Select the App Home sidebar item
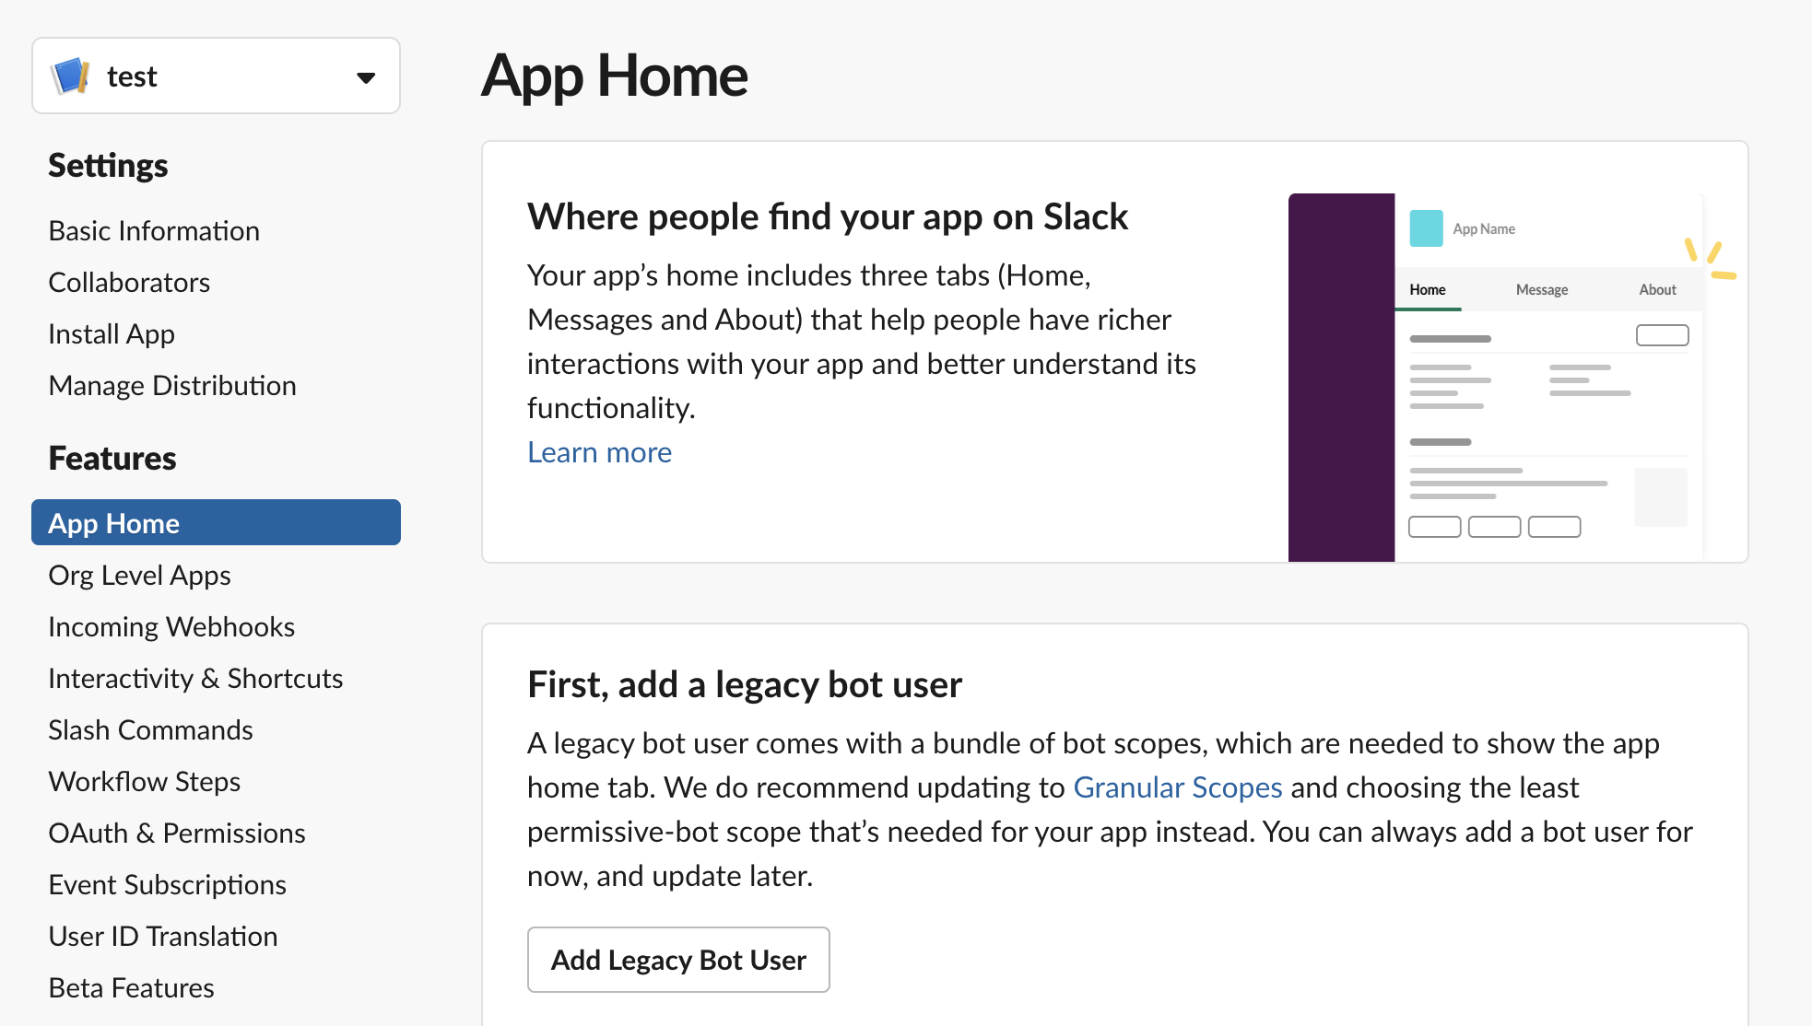Viewport: 1812px width, 1026px height. 216,522
